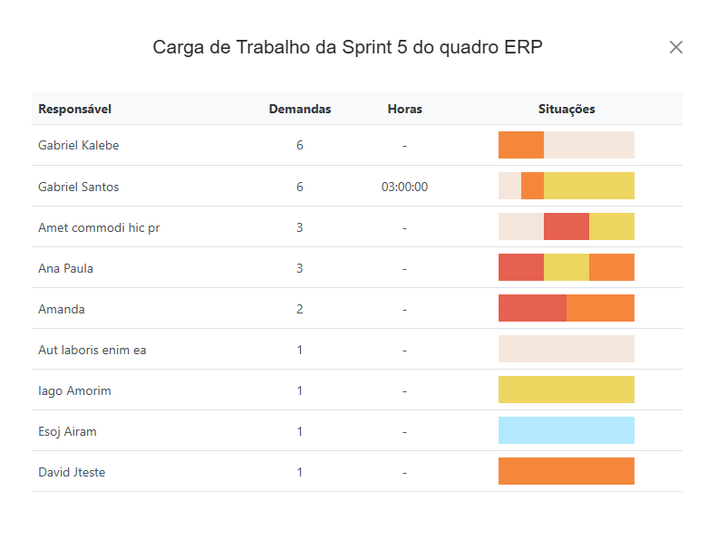Close the Carga de Trabalho dialog
Screen dimensions: 717x539
675,47
